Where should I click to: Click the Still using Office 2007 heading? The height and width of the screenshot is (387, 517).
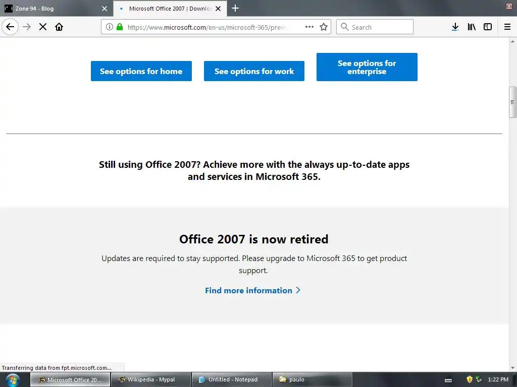[254, 170]
